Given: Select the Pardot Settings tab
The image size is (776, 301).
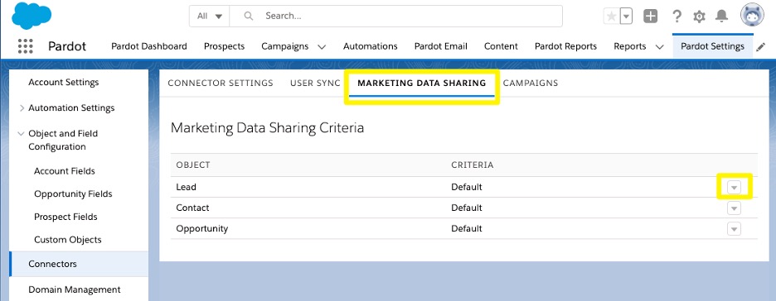Looking at the screenshot, I should tap(713, 46).
